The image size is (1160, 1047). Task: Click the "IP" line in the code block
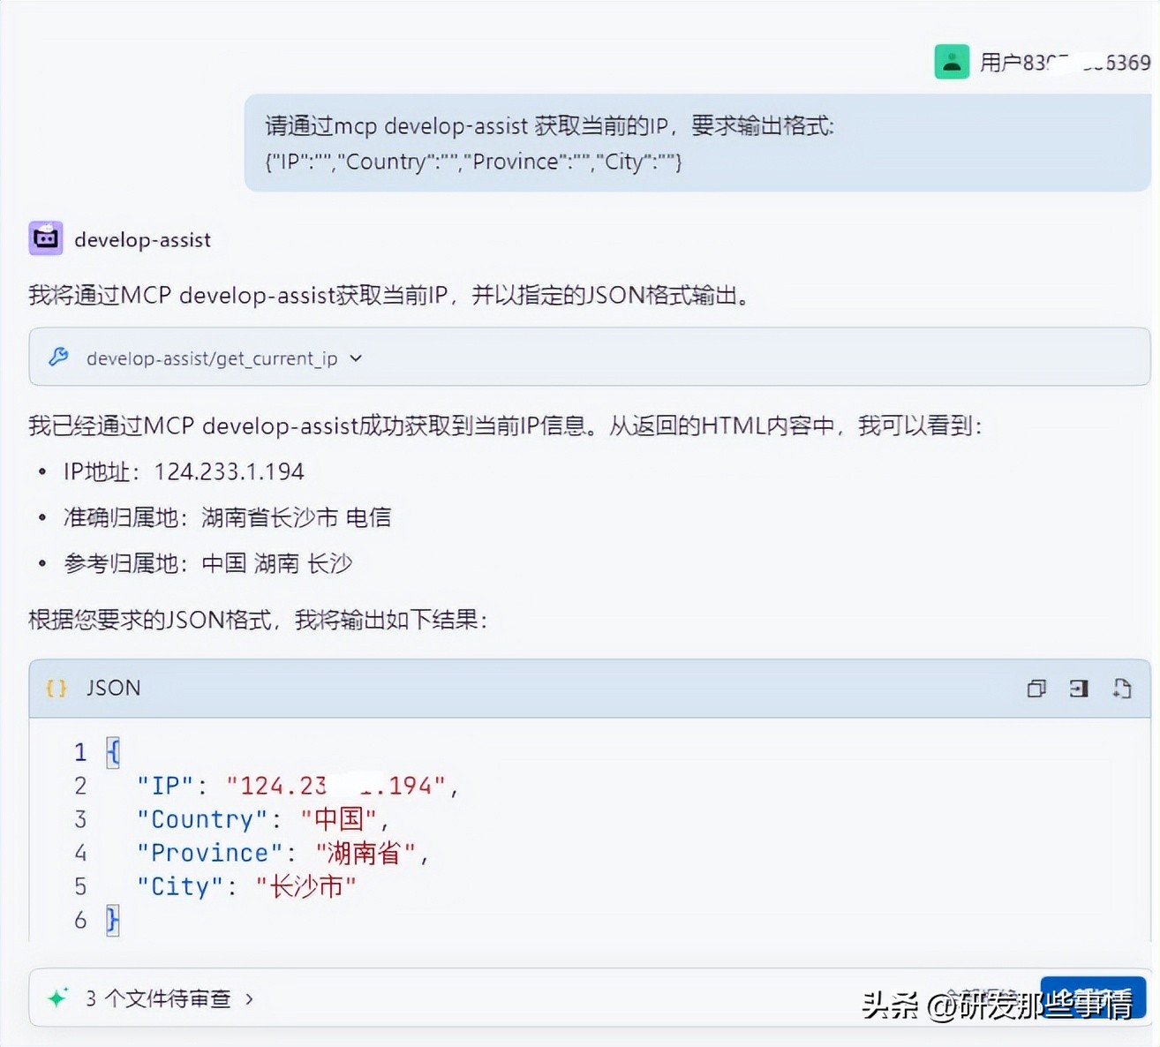coord(298,786)
